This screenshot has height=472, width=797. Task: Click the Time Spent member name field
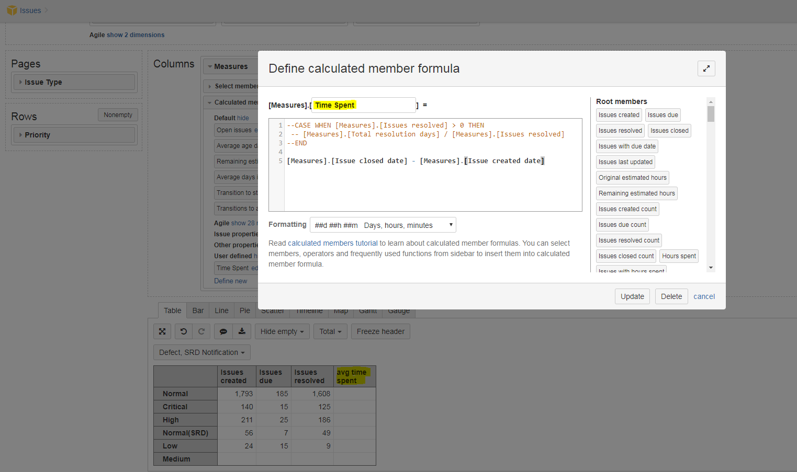pos(364,105)
